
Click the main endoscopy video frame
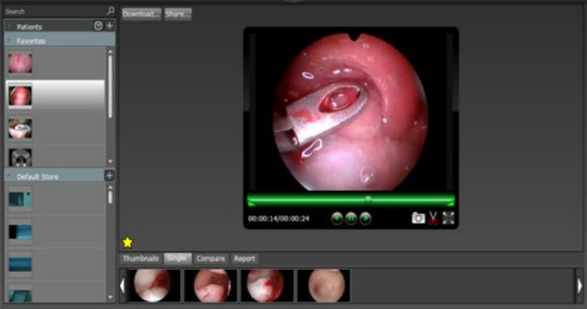coord(351,112)
